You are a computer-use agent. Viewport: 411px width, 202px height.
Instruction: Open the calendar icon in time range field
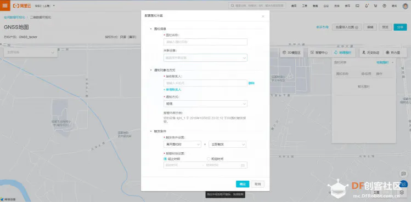coord(243,165)
